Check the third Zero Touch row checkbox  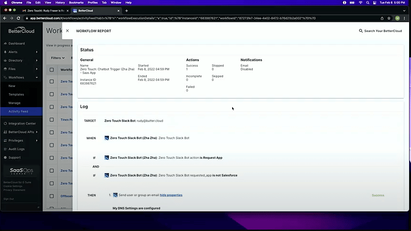click(x=52, y=107)
